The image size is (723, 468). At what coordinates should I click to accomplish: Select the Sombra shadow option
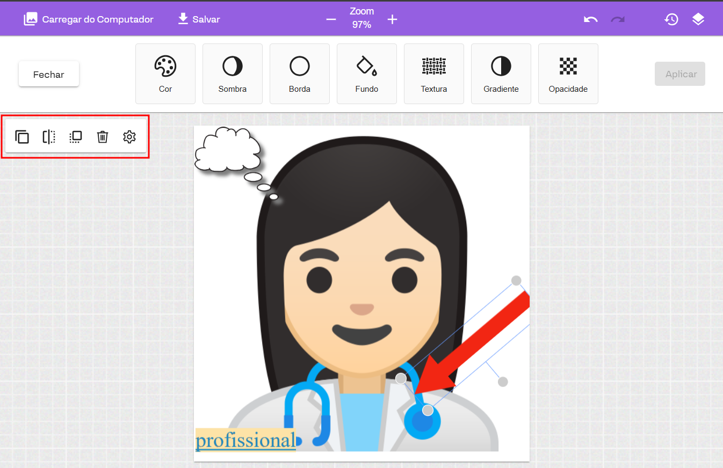click(233, 74)
